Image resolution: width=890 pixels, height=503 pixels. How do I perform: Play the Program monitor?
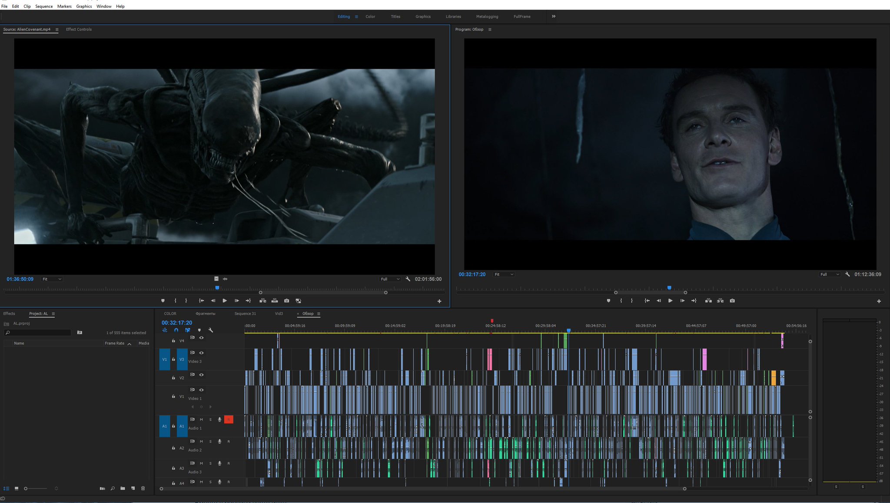coord(670,301)
